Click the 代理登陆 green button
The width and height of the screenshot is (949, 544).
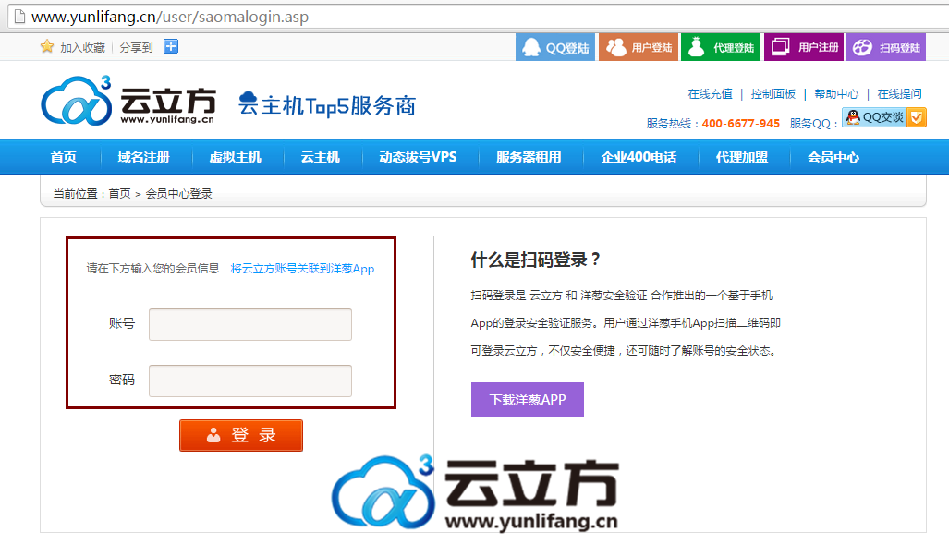[721, 47]
